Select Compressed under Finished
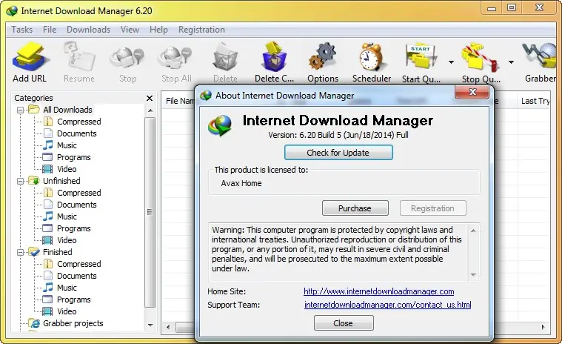This screenshot has width=562, height=344. point(78,264)
